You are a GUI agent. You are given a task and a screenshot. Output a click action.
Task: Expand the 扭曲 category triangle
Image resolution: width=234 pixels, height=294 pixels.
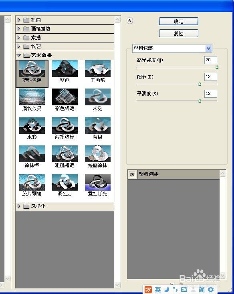click(x=19, y=20)
